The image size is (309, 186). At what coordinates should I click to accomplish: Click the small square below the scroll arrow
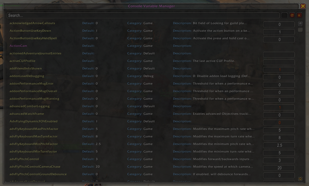pyautogui.click(x=300, y=30)
